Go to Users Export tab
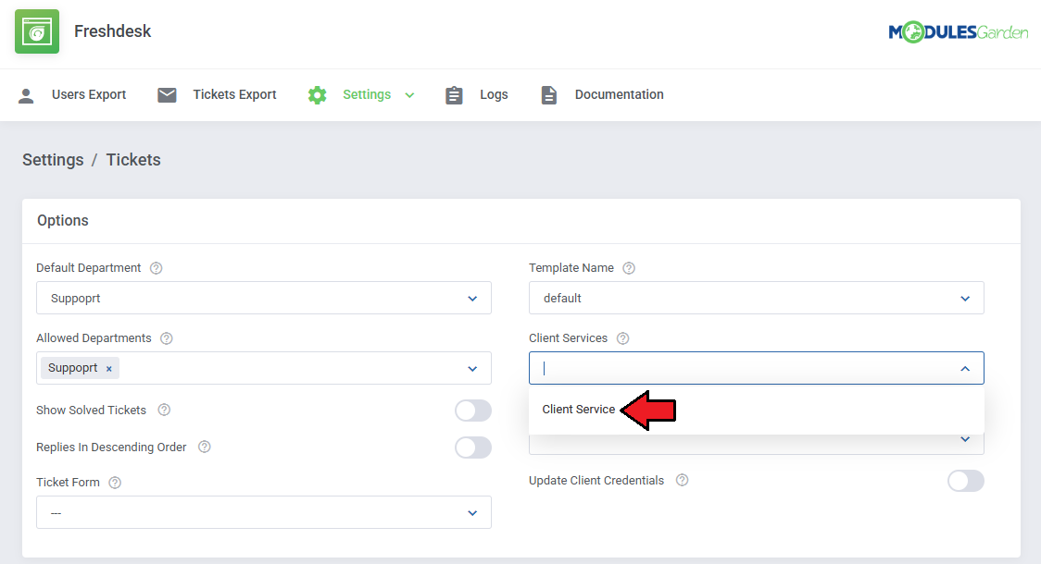The image size is (1041, 564). [72, 95]
